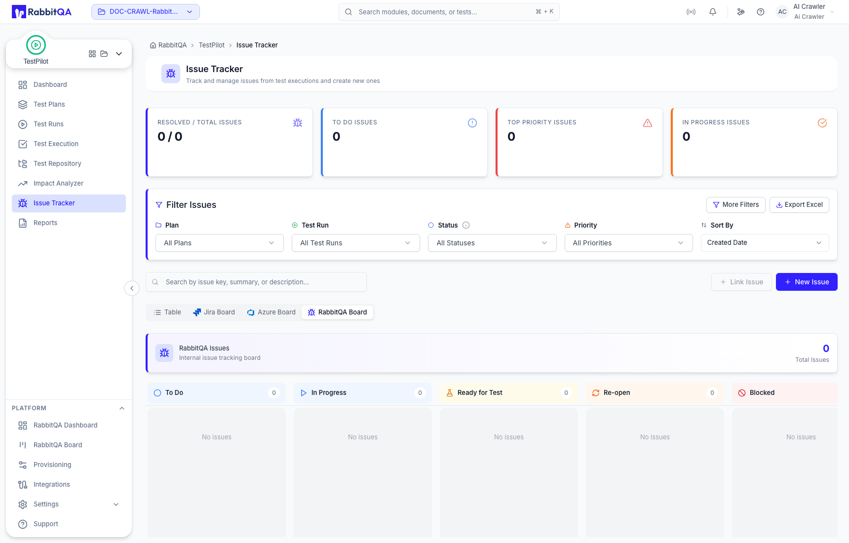Image resolution: width=849 pixels, height=543 pixels.
Task: Follow the RabbitQA breadcrumb link
Action: 172,45
